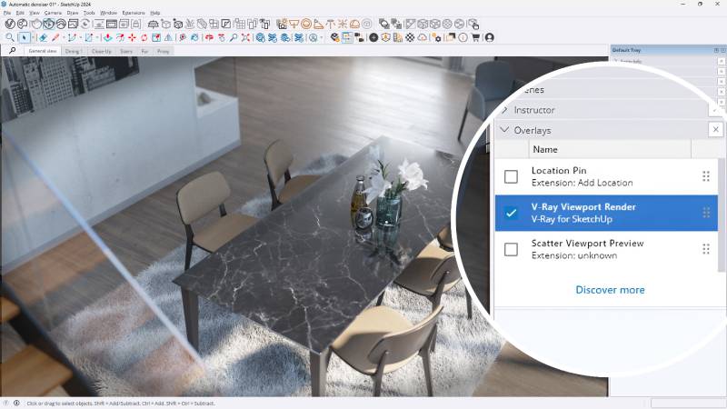This screenshot has height=409, width=727.
Task: Collapse the Overlays panel
Action: [x=505, y=130]
